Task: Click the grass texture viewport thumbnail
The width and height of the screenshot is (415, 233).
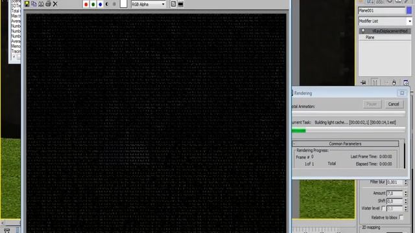Action: (x=327, y=199)
